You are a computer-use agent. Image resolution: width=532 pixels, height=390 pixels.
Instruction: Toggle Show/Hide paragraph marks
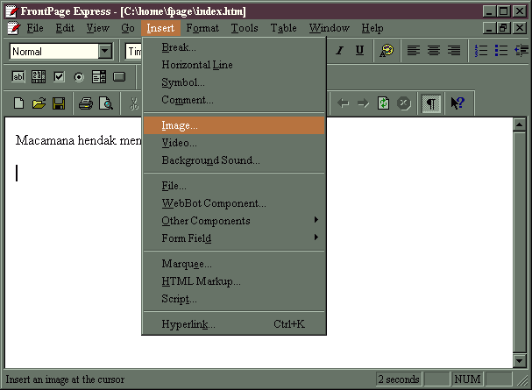click(x=430, y=103)
